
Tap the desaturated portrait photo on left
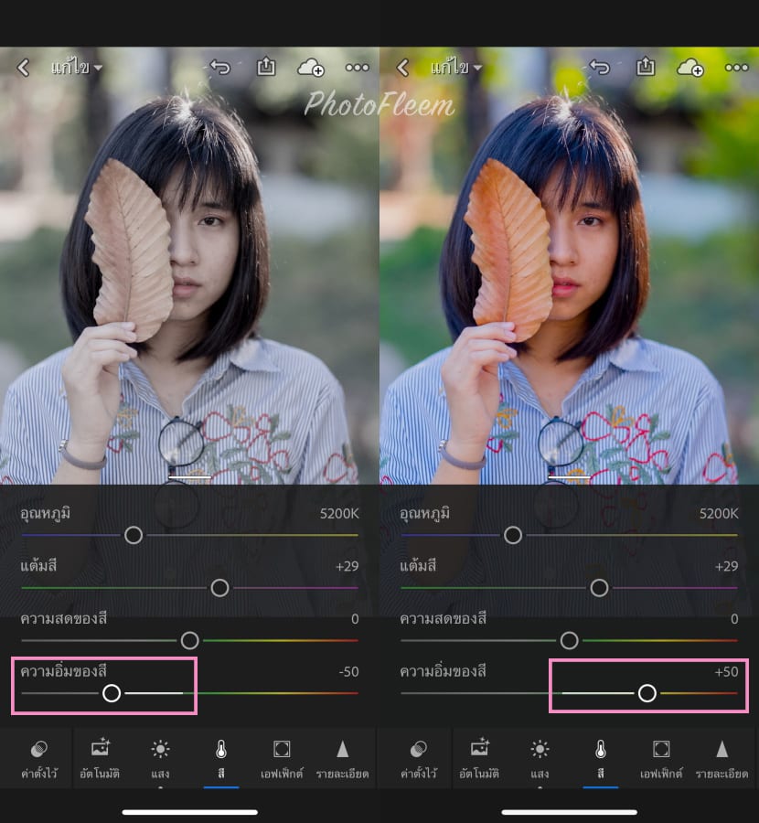coord(189,265)
